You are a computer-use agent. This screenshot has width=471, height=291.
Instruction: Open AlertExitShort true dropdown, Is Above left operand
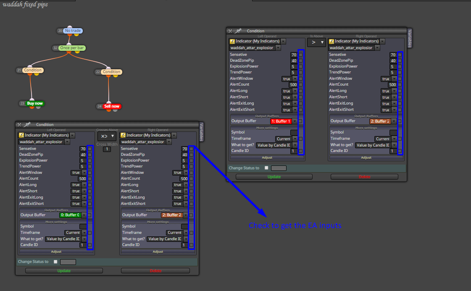289,110
